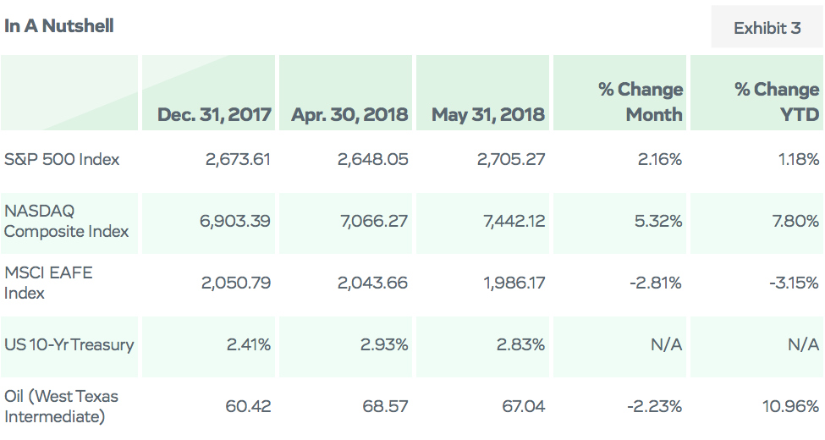Click the Exhibit 3 label box
This screenshot has height=440, width=825.
pos(767,27)
